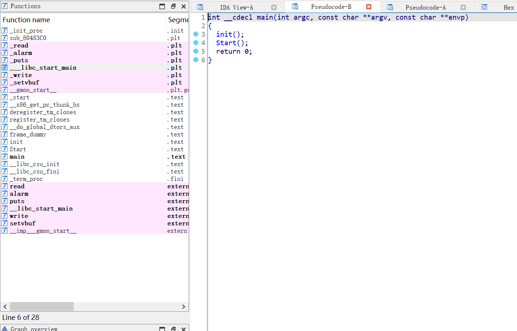
Task: Toggle the breakpoint dot on line 5
Action: click(x=196, y=51)
